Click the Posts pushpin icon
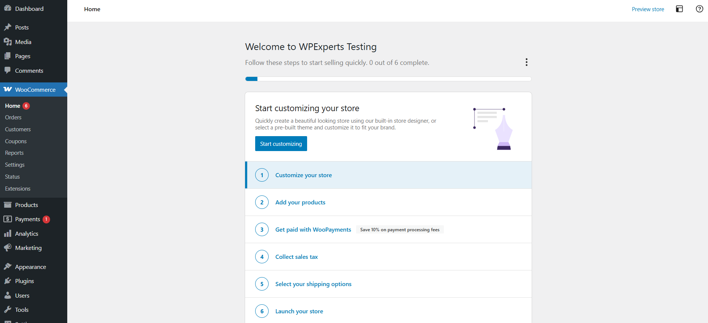 (7, 27)
